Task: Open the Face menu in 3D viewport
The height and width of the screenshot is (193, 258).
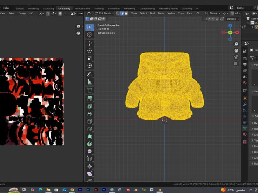Action: click(190, 13)
